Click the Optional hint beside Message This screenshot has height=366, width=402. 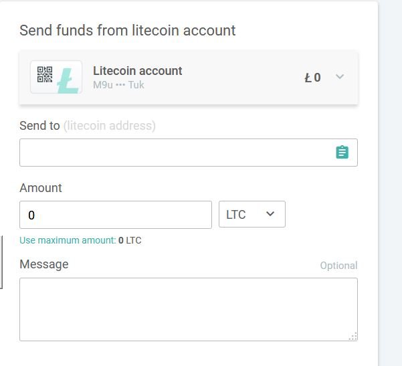coord(338,266)
